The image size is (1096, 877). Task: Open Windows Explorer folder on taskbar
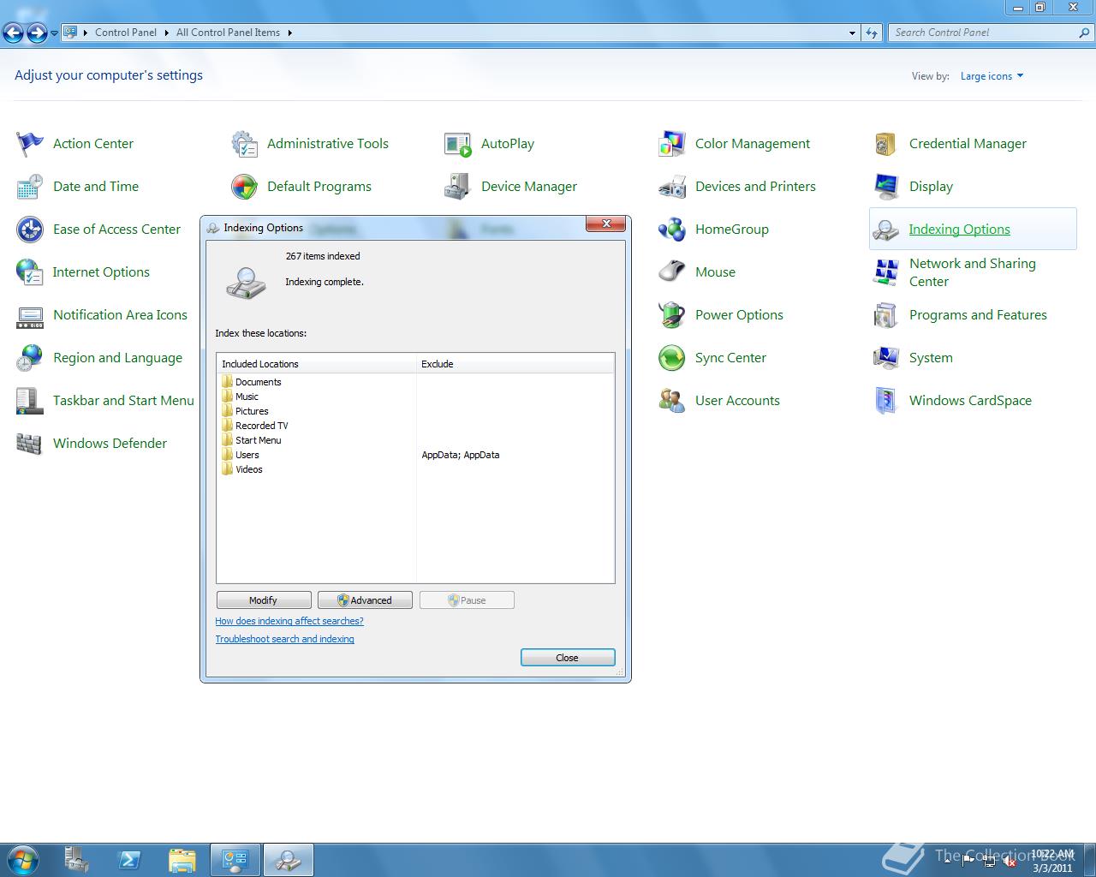tap(182, 860)
